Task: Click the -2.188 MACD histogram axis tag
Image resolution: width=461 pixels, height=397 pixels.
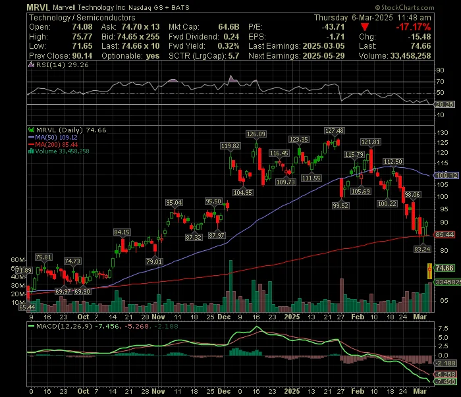Action: [446, 363]
